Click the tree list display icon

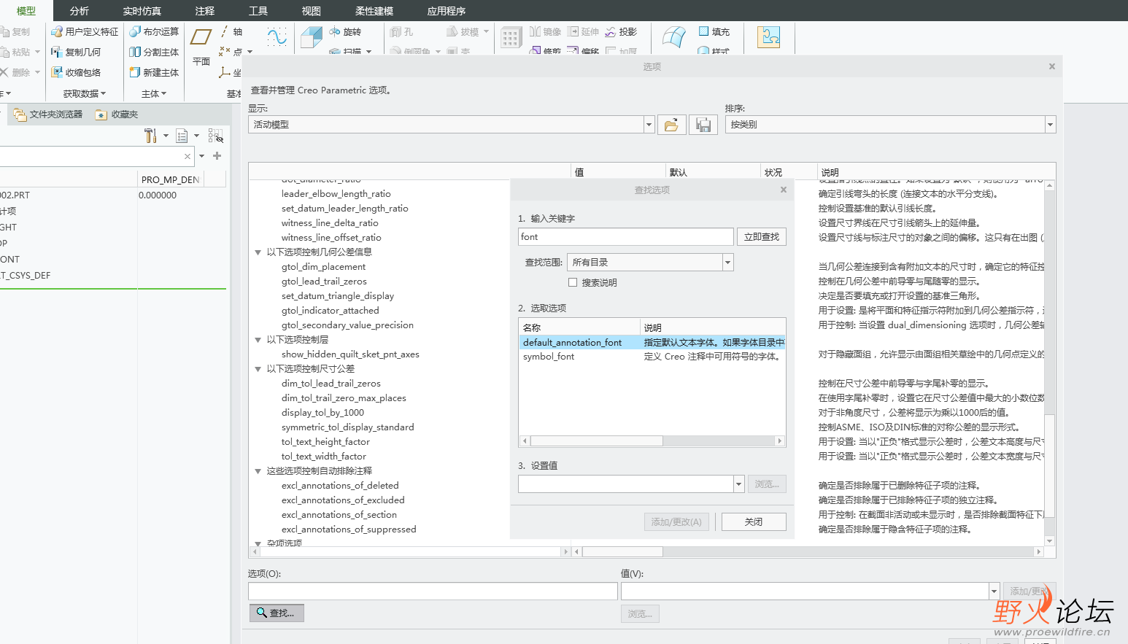tap(182, 136)
